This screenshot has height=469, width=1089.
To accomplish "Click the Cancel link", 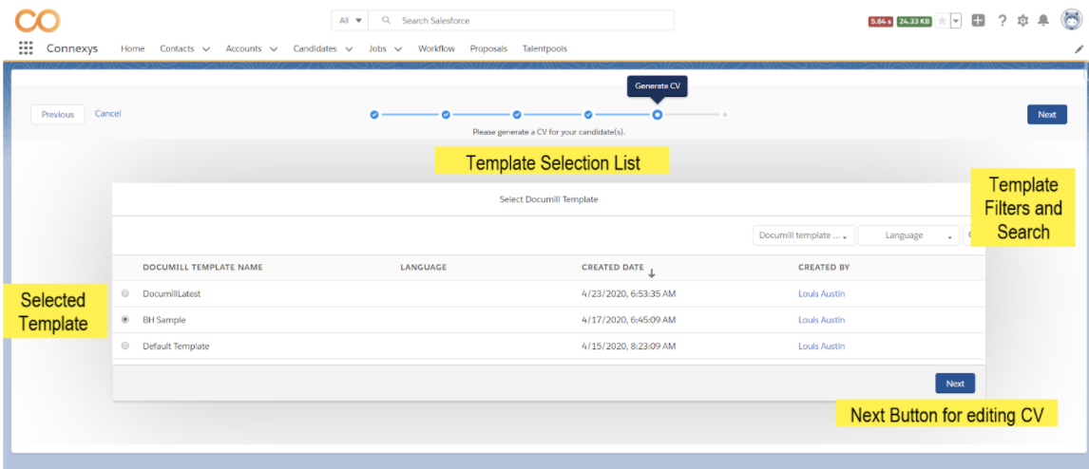I will 107,114.
